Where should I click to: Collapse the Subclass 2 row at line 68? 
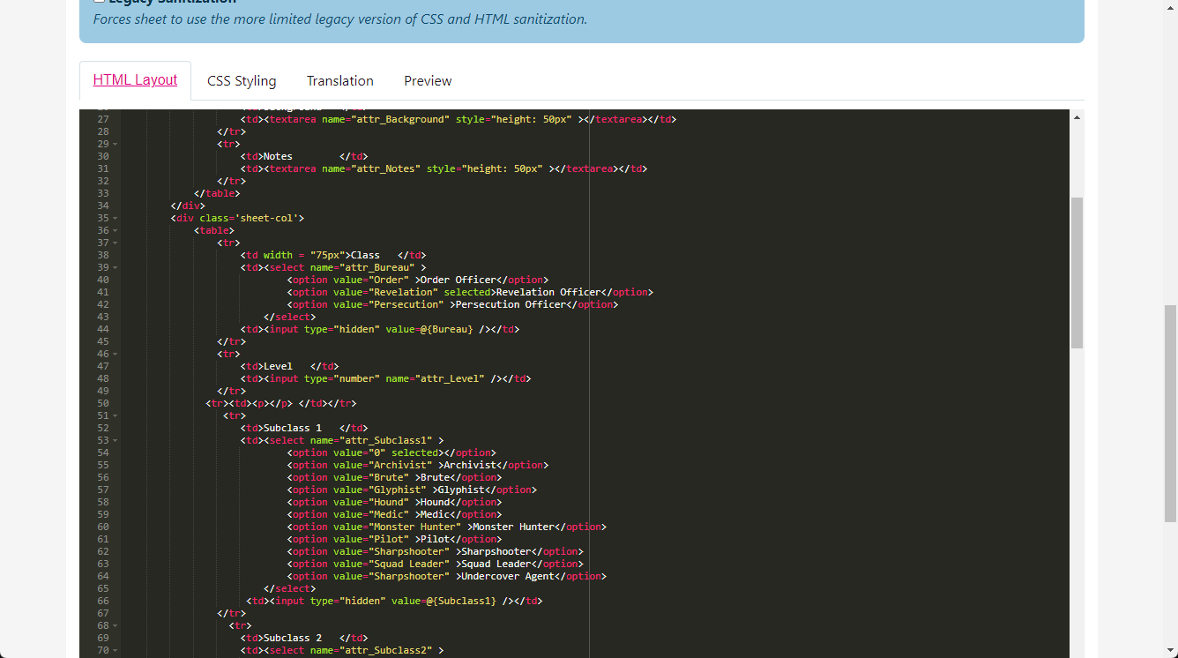pos(116,625)
